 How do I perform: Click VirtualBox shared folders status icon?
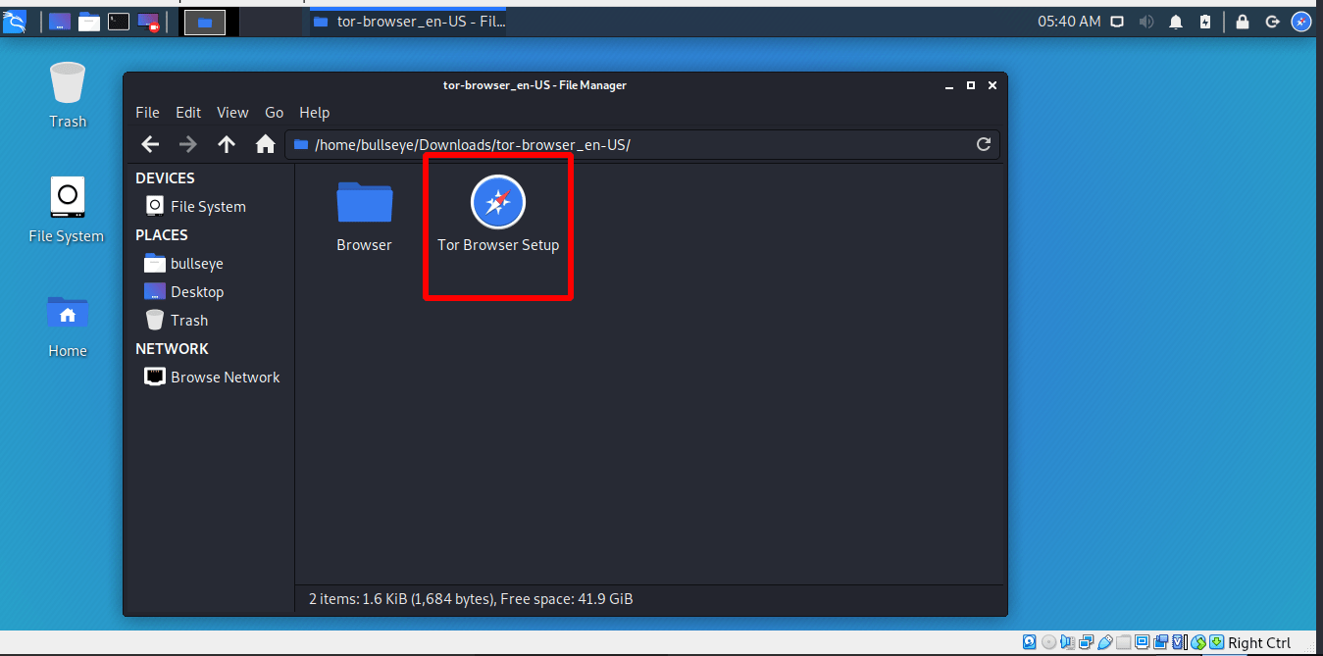(1123, 642)
